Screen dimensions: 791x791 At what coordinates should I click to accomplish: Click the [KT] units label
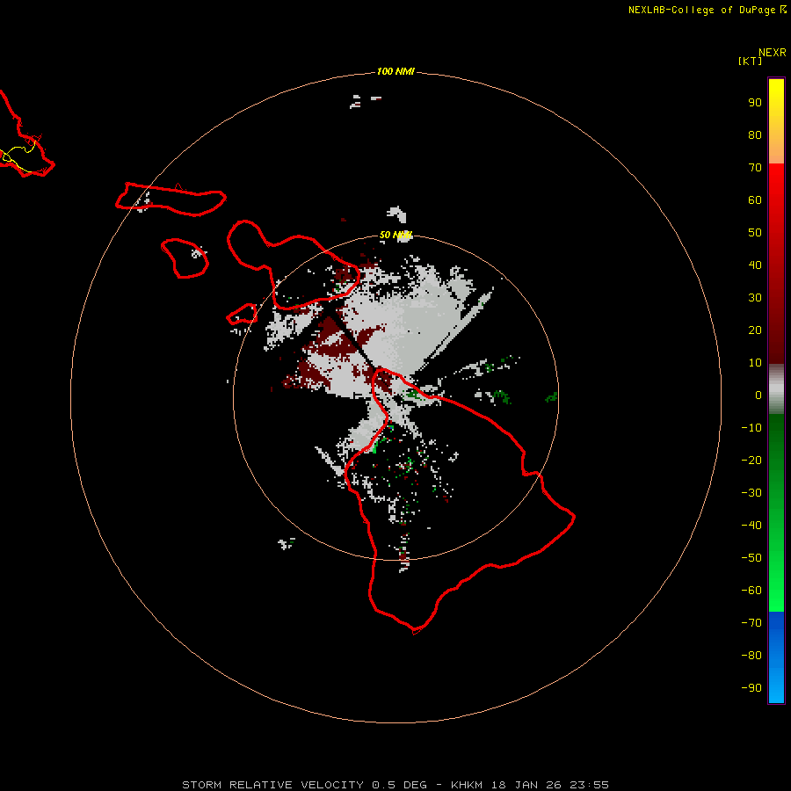[x=750, y=61]
